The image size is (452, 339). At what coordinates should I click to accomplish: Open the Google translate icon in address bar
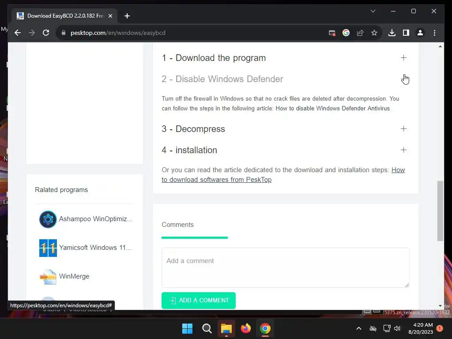tap(346, 33)
